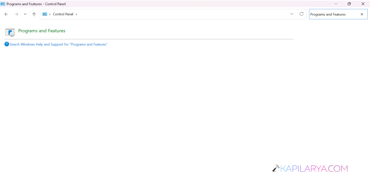Screen dimensions: 370x194
Task: Go up one level with Up arrow
Action: tap(34, 14)
